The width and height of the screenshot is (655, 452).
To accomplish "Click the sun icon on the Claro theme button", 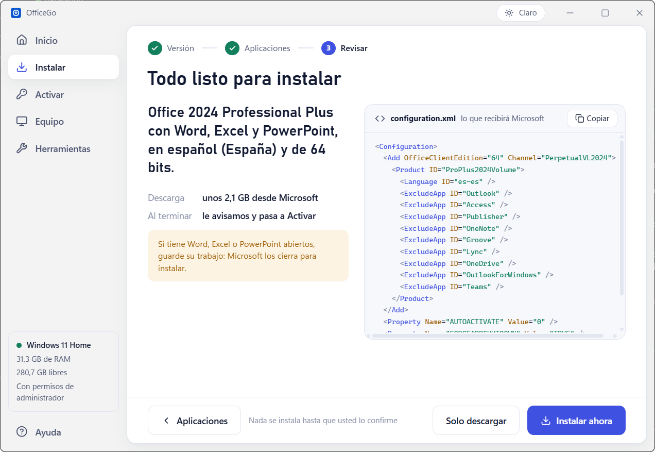I will 509,13.
